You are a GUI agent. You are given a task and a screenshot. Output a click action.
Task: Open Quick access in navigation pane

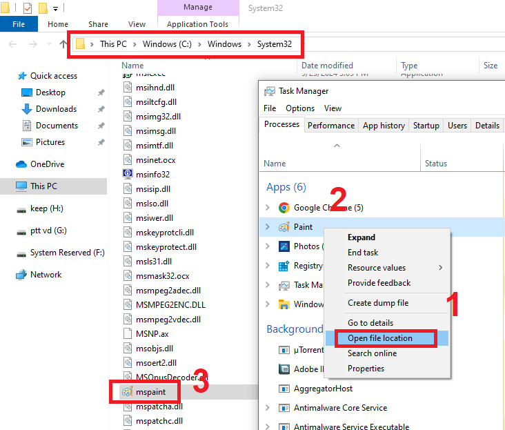[x=53, y=76]
